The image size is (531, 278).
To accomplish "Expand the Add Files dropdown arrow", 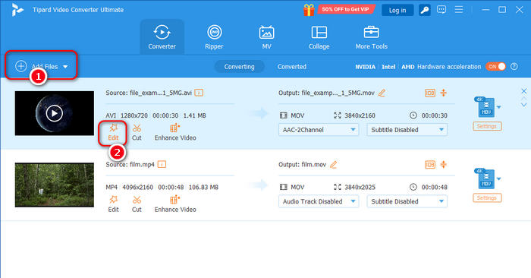I will coord(65,67).
